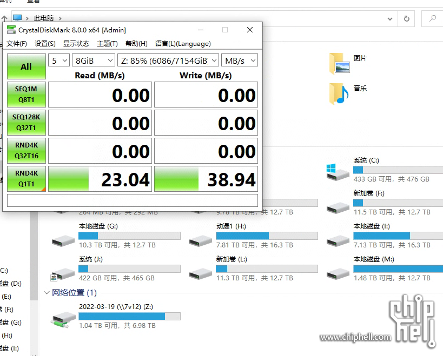
Task: Click the "433 GB 可用, 共 476 GB" text
Action: pyautogui.click(x=392, y=179)
